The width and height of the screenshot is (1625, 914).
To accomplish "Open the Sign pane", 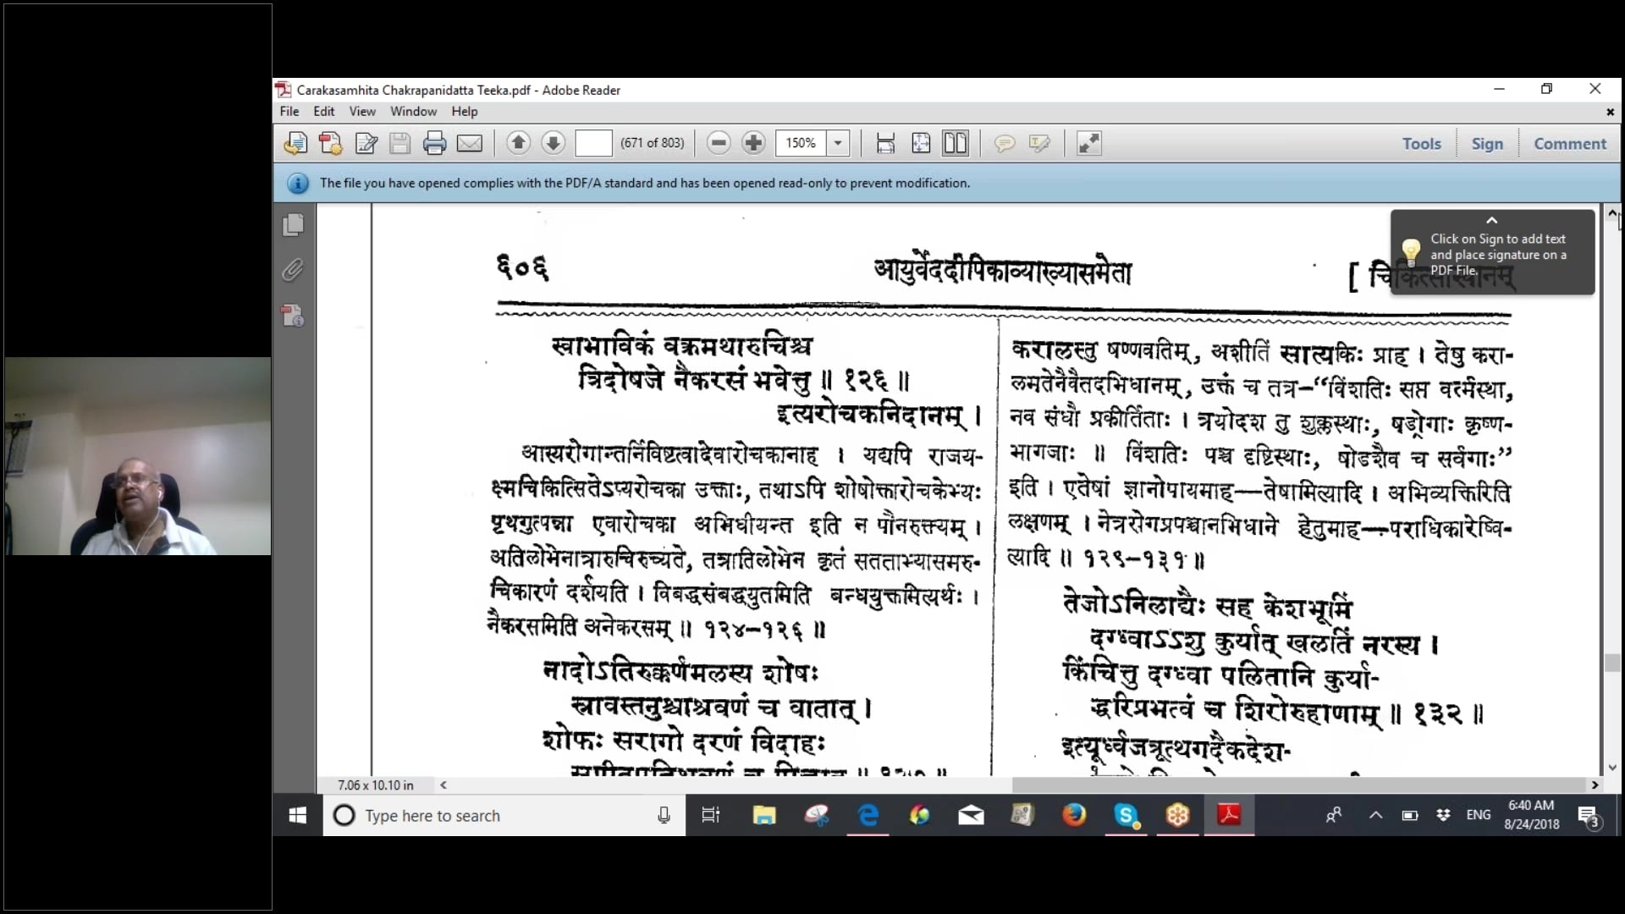I will tap(1487, 144).
